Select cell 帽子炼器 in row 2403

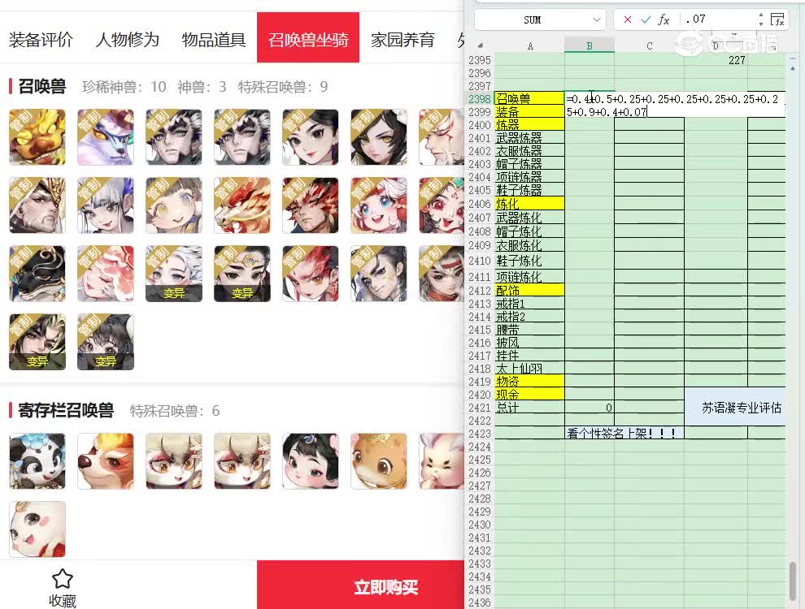[529, 164]
